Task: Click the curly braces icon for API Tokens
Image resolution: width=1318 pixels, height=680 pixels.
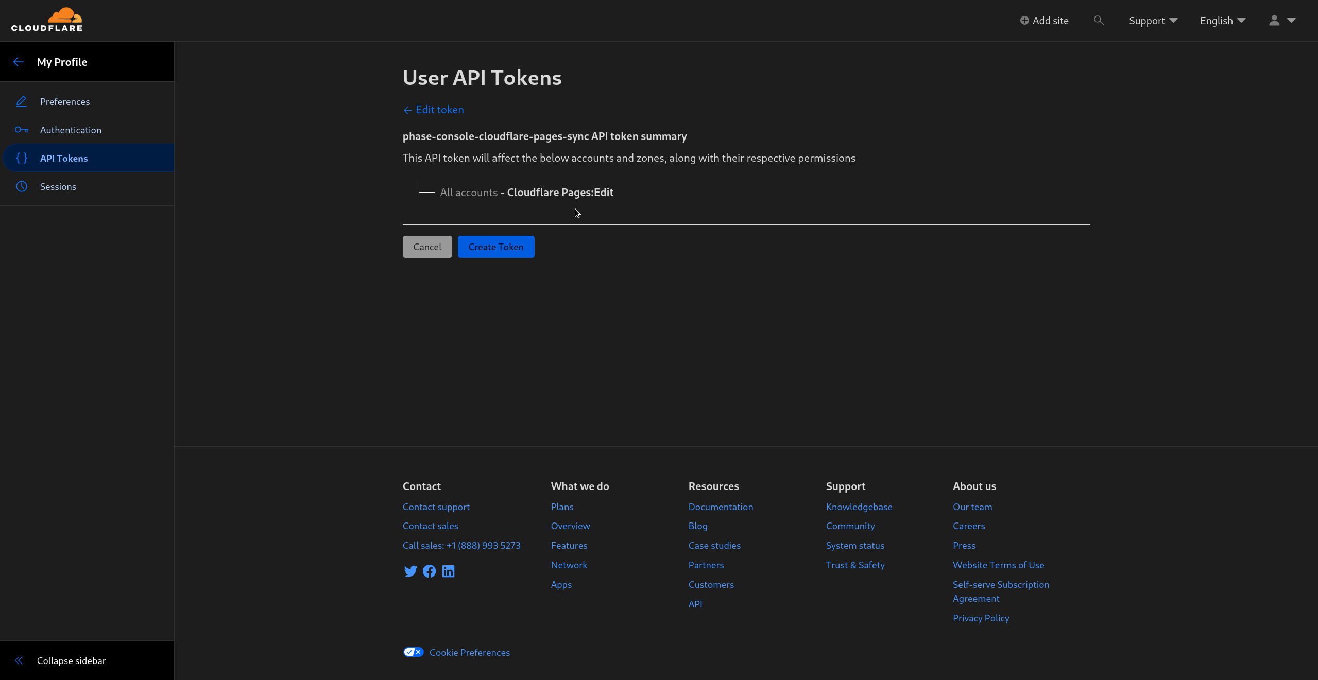Action: [22, 158]
